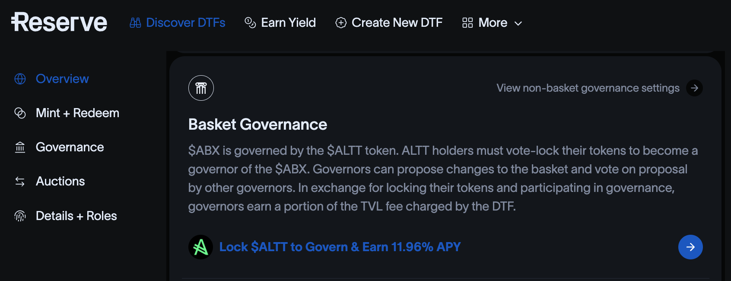Click the Overview globe icon

[x=20, y=79]
